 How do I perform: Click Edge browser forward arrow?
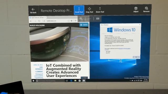point(35,21)
